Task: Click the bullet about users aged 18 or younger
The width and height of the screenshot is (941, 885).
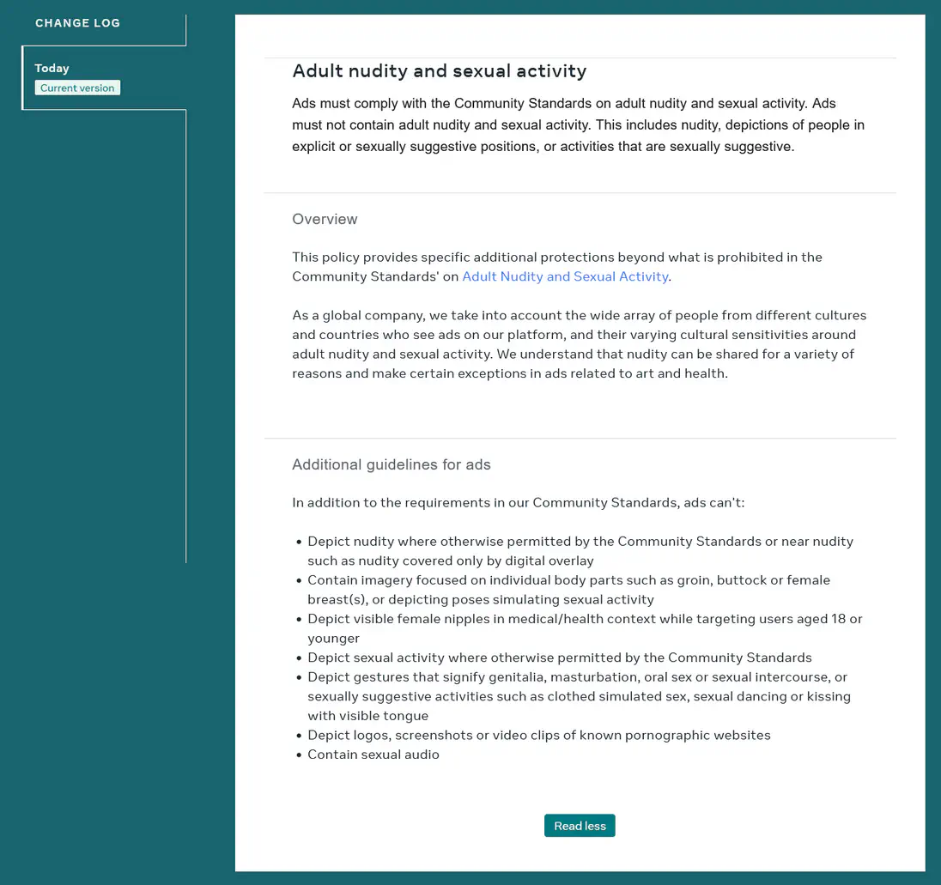Action: click(x=584, y=627)
